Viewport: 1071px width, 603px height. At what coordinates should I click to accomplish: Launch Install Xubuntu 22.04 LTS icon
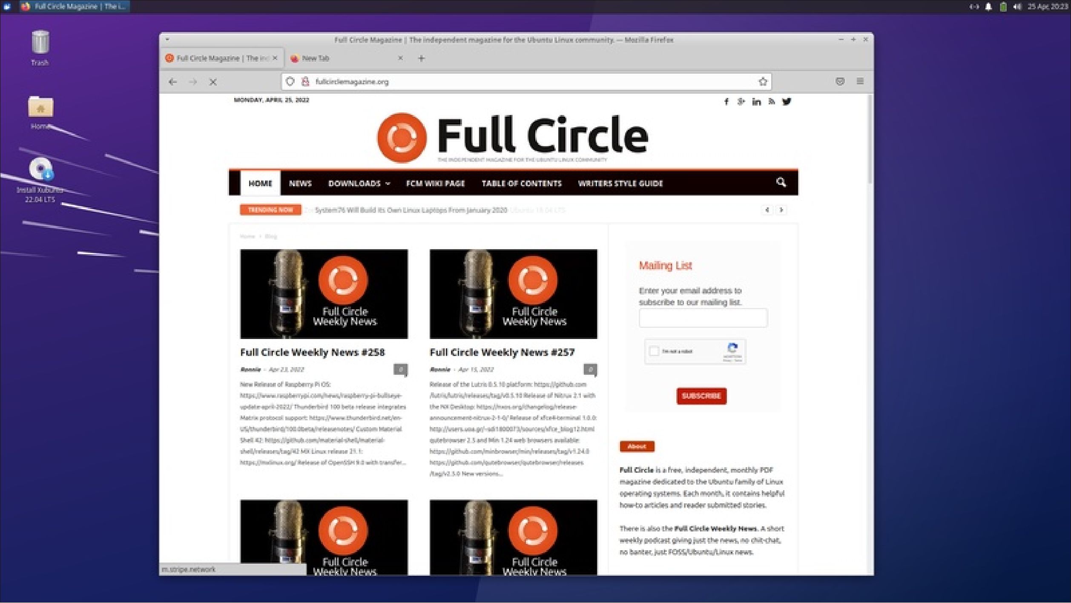tap(41, 169)
